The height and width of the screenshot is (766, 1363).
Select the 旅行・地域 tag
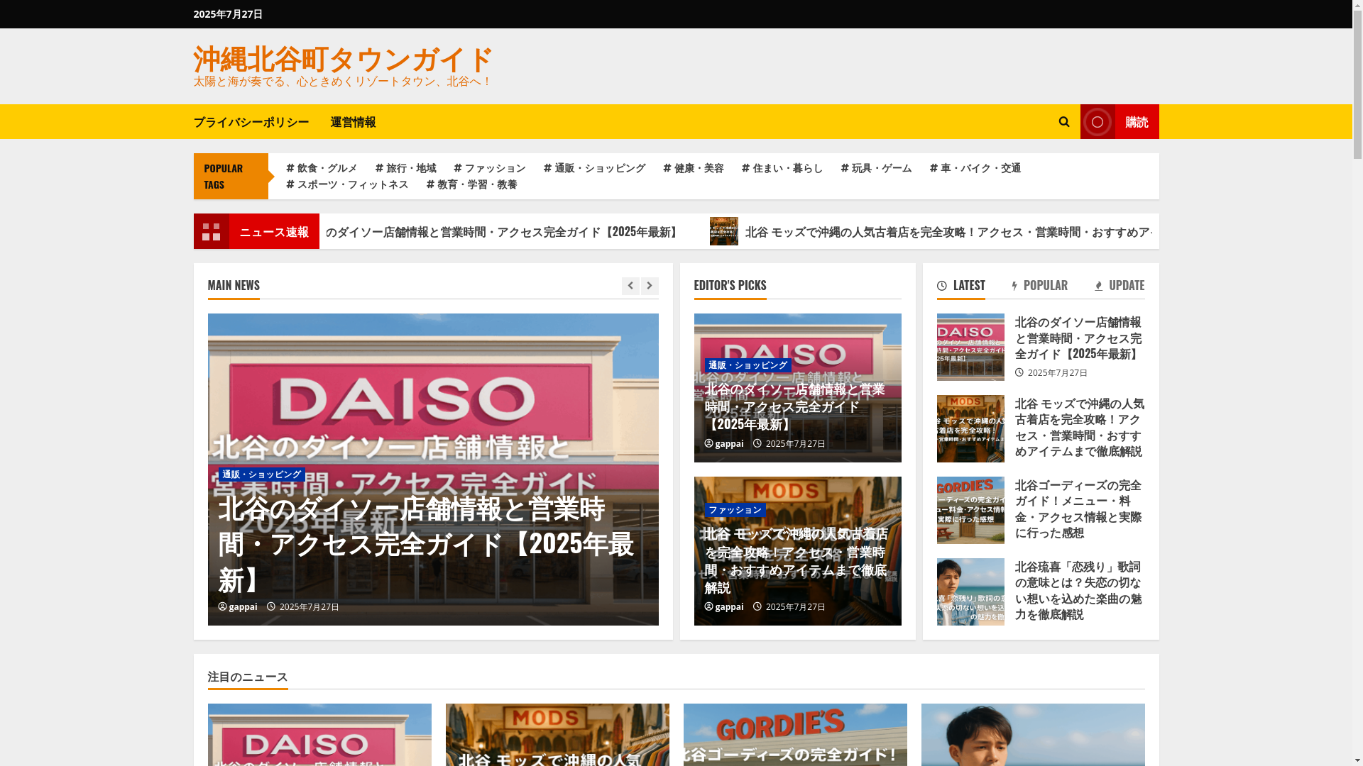pos(405,168)
